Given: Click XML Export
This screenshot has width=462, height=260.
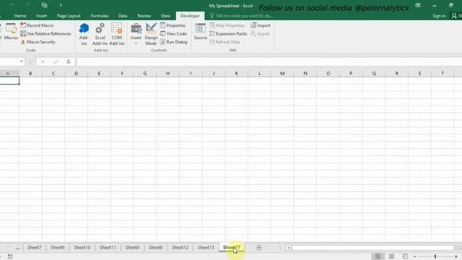Looking at the screenshot, I should (x=260, y=34).
